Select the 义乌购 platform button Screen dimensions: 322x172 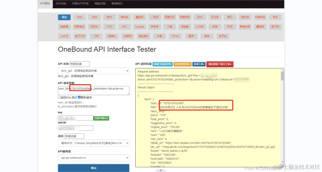[200, 27]
